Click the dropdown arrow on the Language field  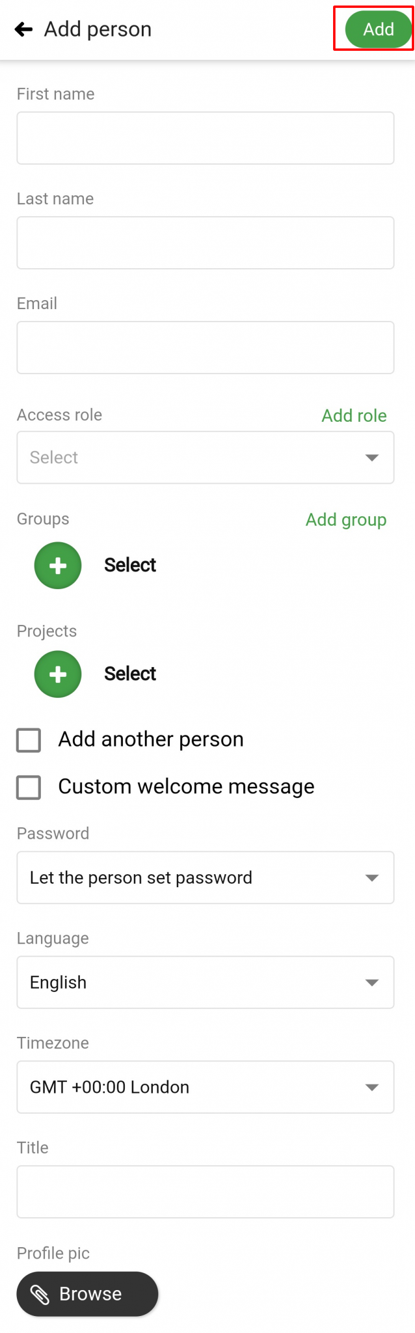click(x=372, y=982)
